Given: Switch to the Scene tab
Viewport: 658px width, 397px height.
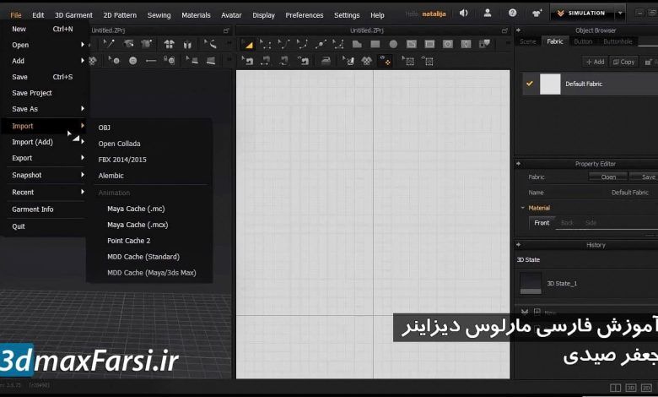Looking at the screenshot, I should [527, 41].
